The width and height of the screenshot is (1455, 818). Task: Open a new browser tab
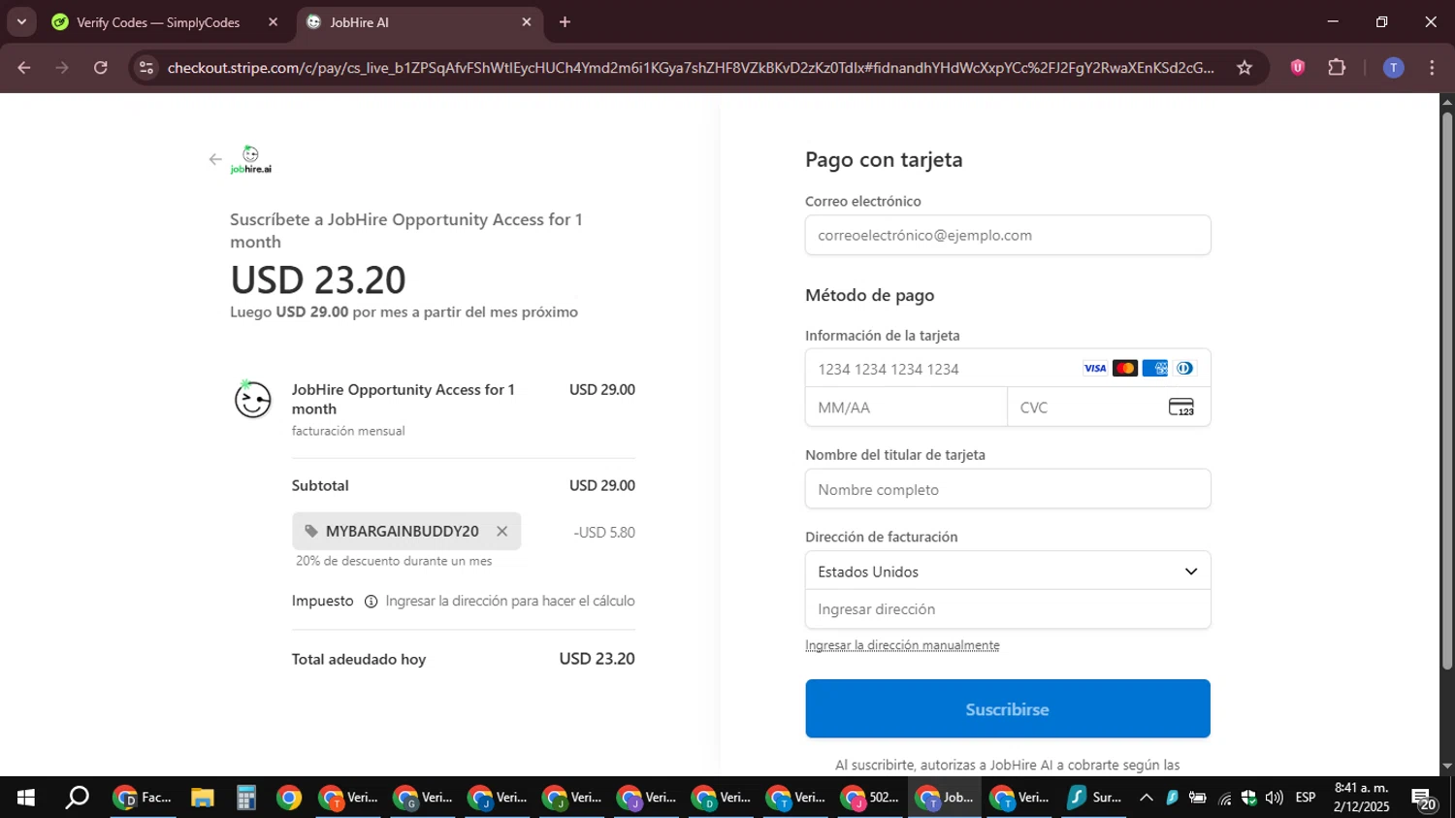coord(565,22)
